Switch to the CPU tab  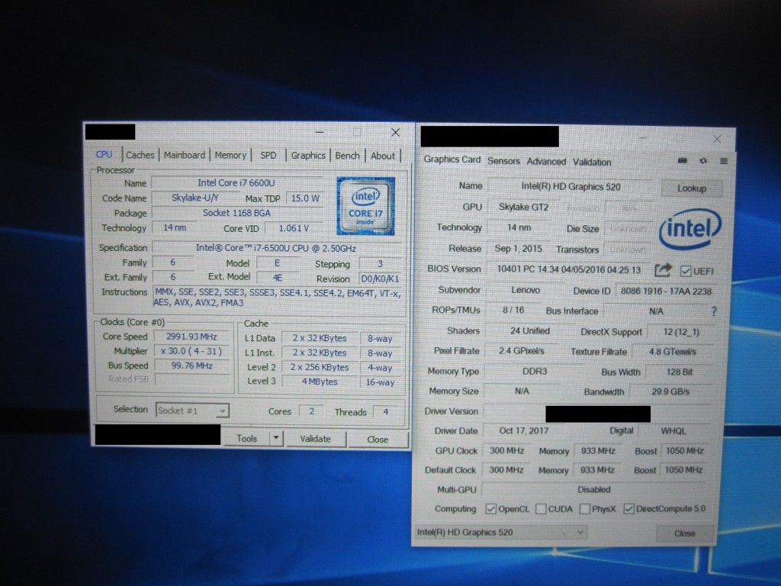104,154
